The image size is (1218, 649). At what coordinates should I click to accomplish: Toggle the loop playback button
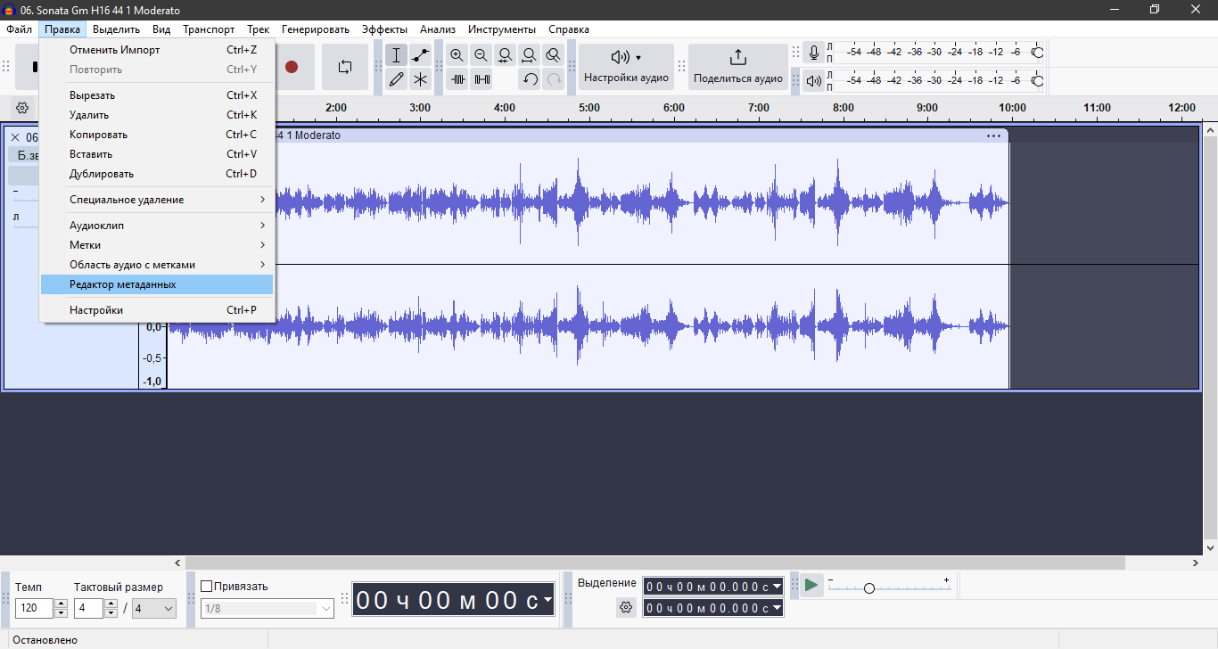point(344,67)
